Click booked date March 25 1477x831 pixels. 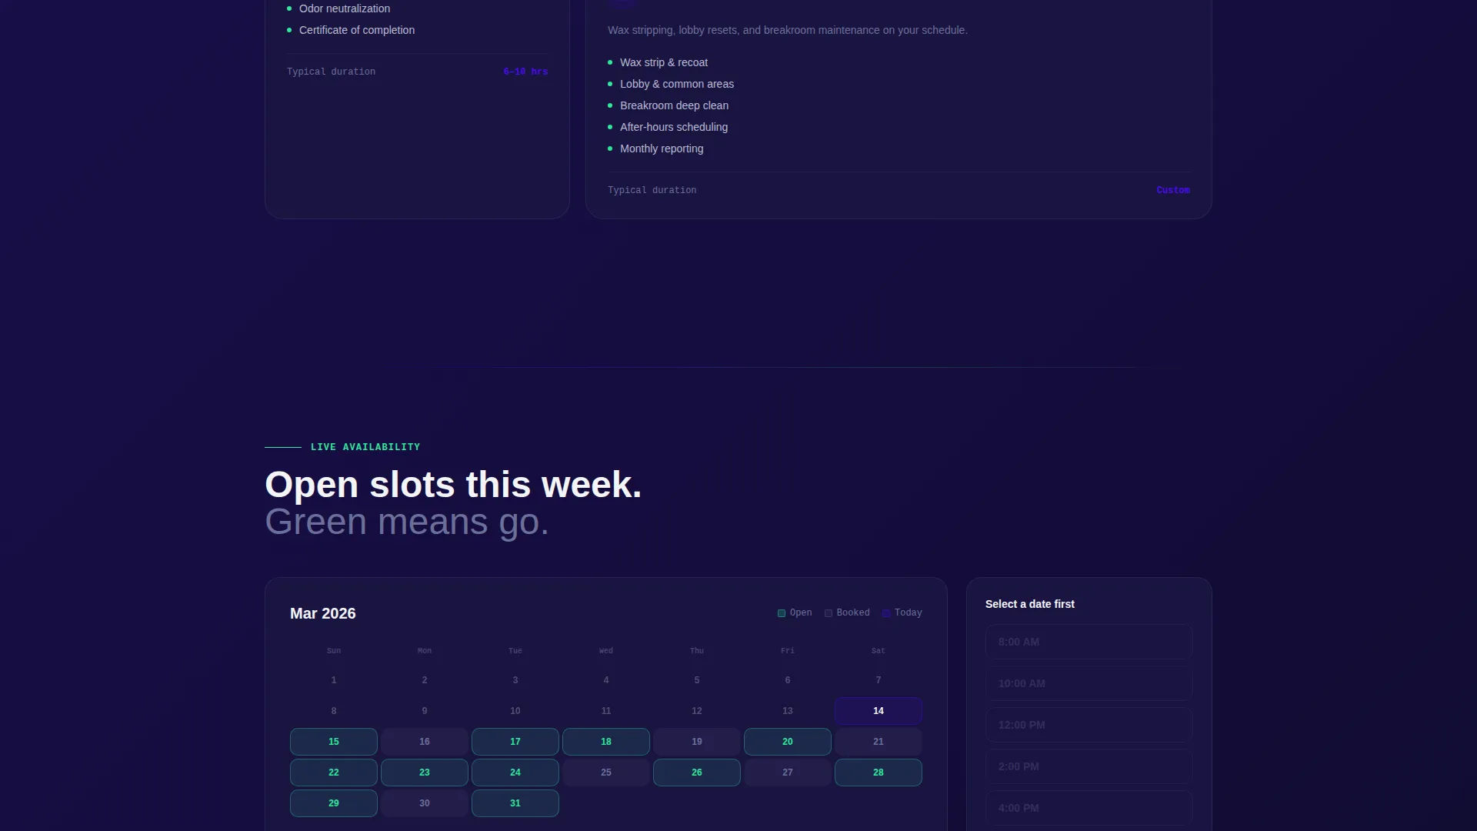point(605,772)
